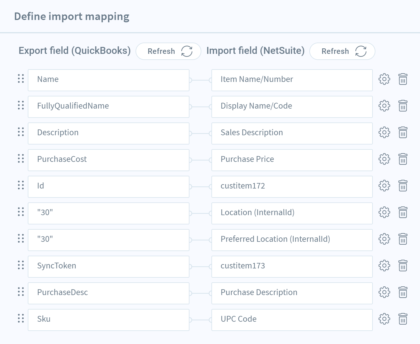Click drag handle of the Name row
Screen dimensions: 420x344
click(x=21, y=78)
